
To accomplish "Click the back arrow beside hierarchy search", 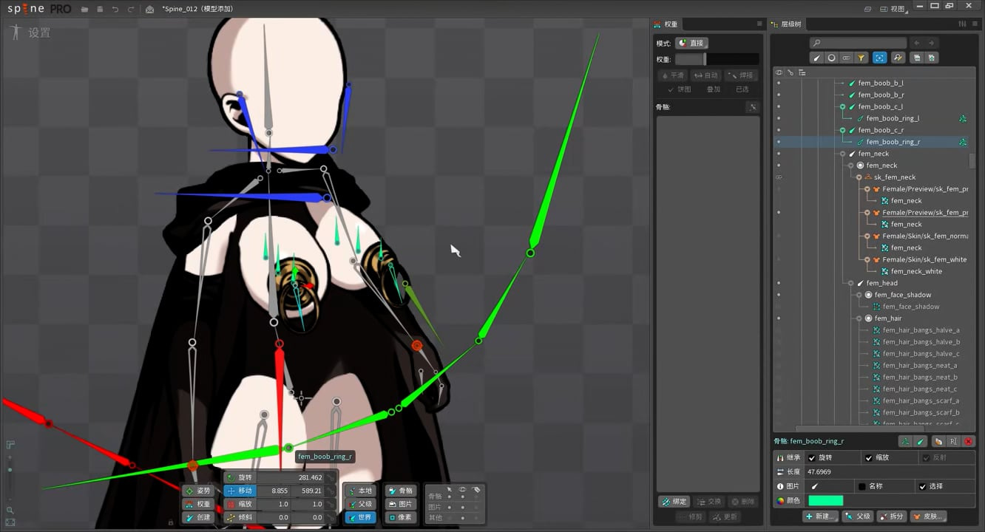I will [917, 43].
